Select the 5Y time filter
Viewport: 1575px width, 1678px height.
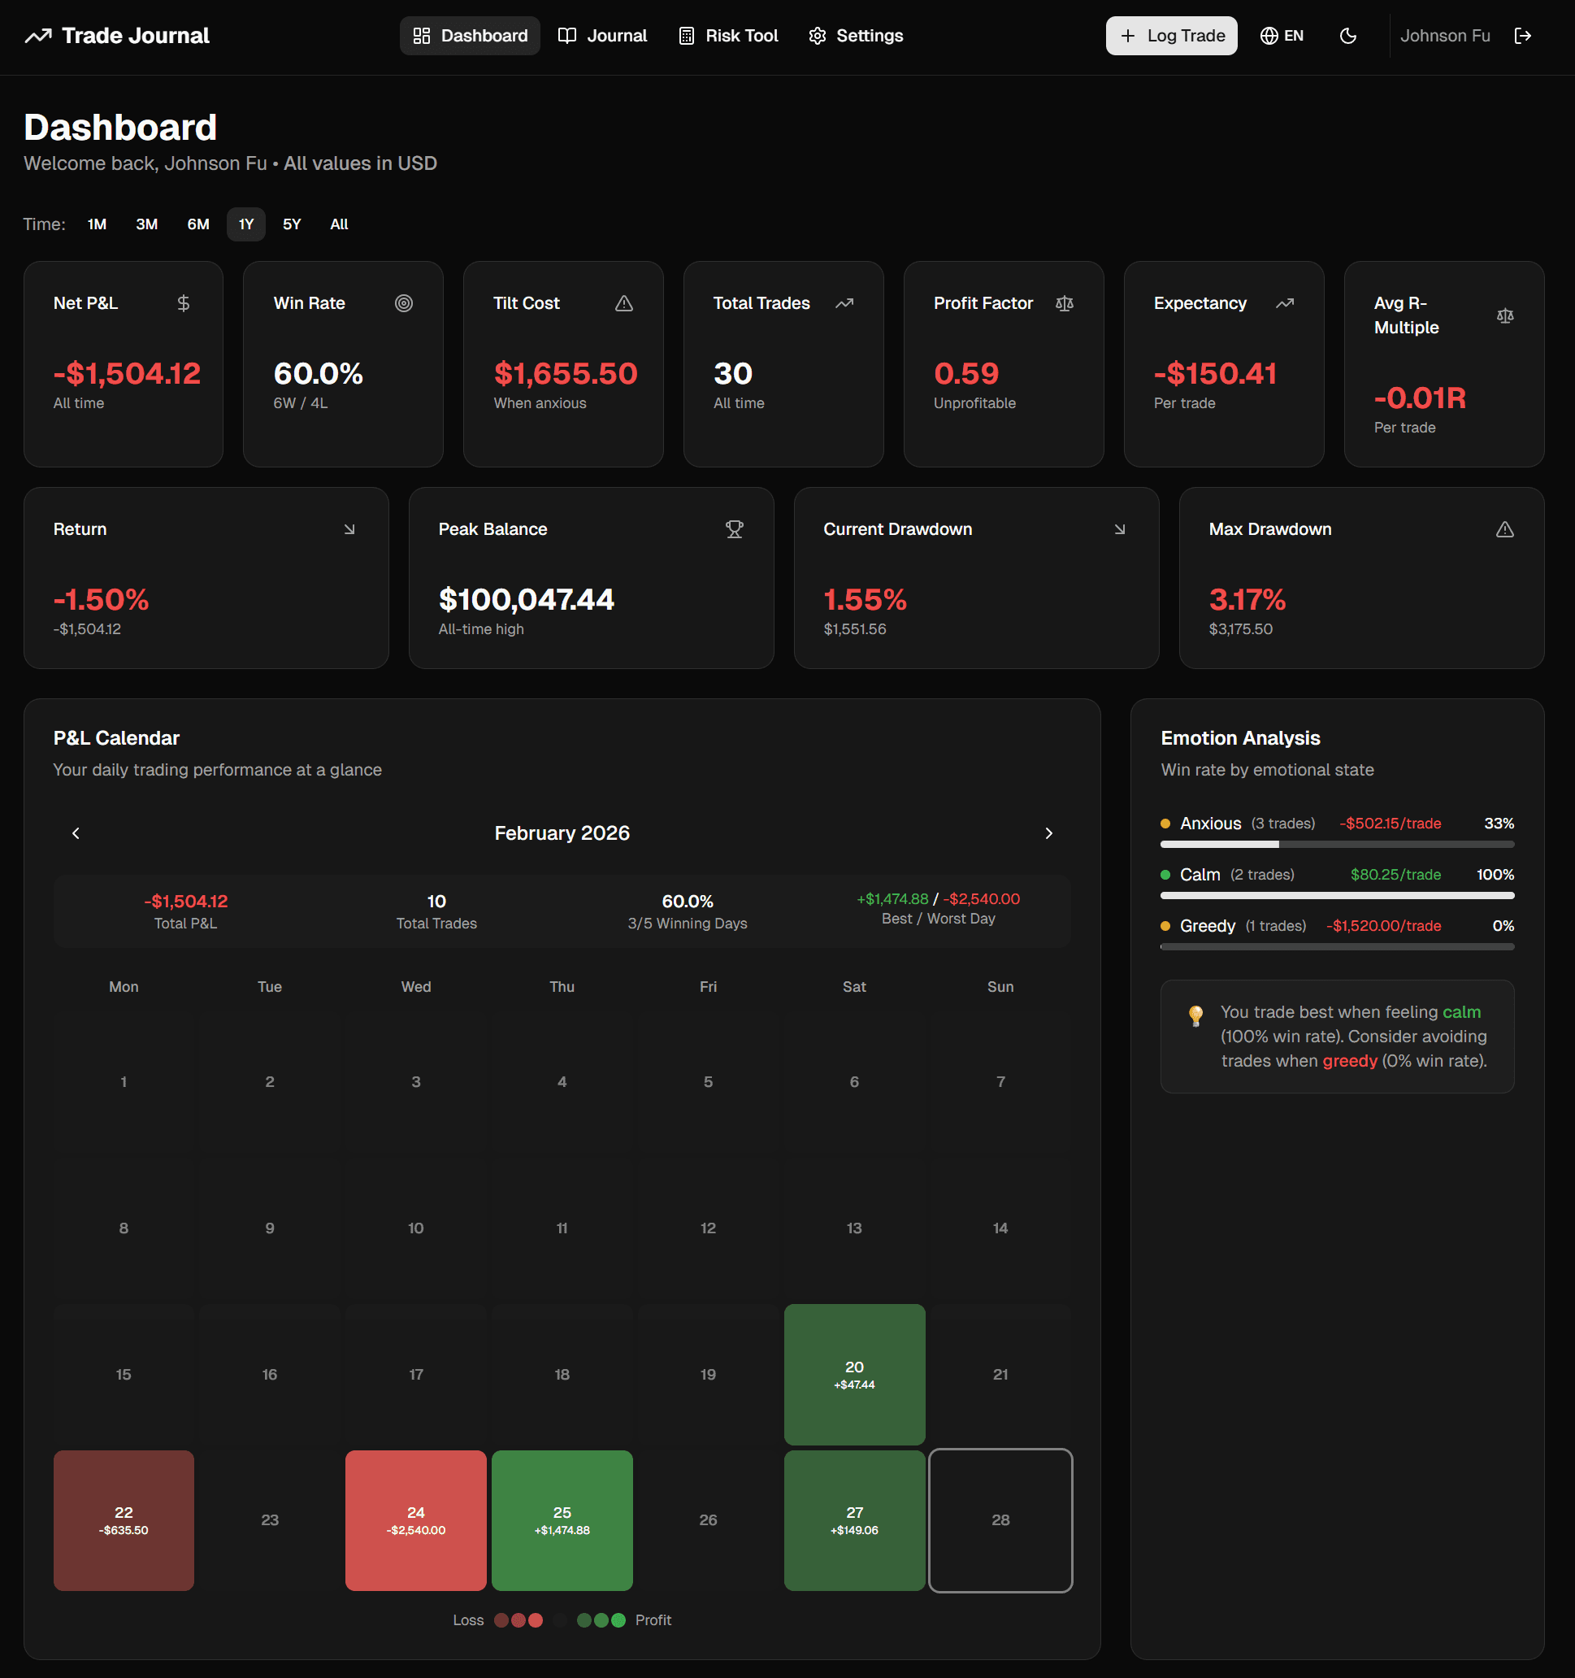(x=292, y=224)
